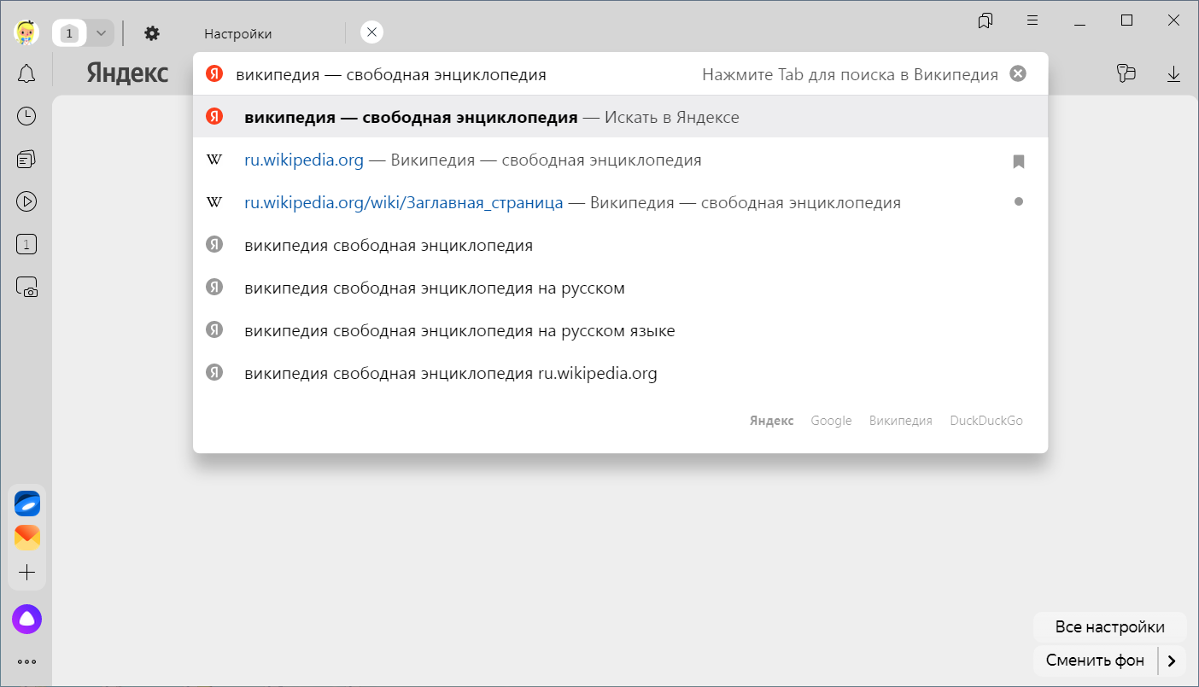Open the collections icon in sidebar
The height and width of the screenshot is (687, 1199).
click(26, 159)
